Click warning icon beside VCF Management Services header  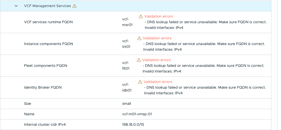coord(74,6)
